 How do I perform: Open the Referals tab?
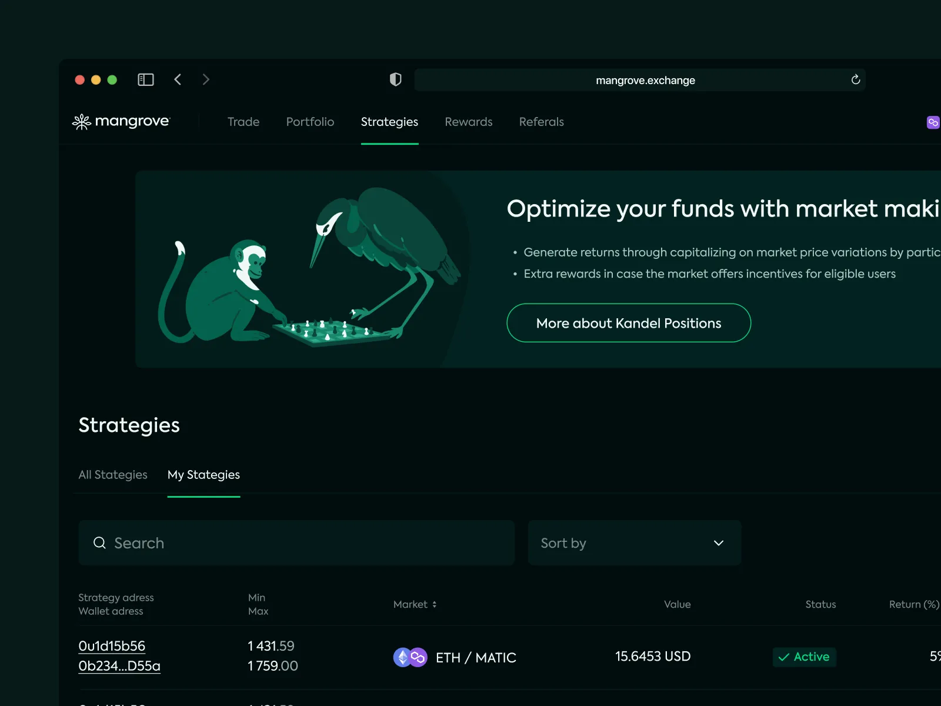(542, 122)
